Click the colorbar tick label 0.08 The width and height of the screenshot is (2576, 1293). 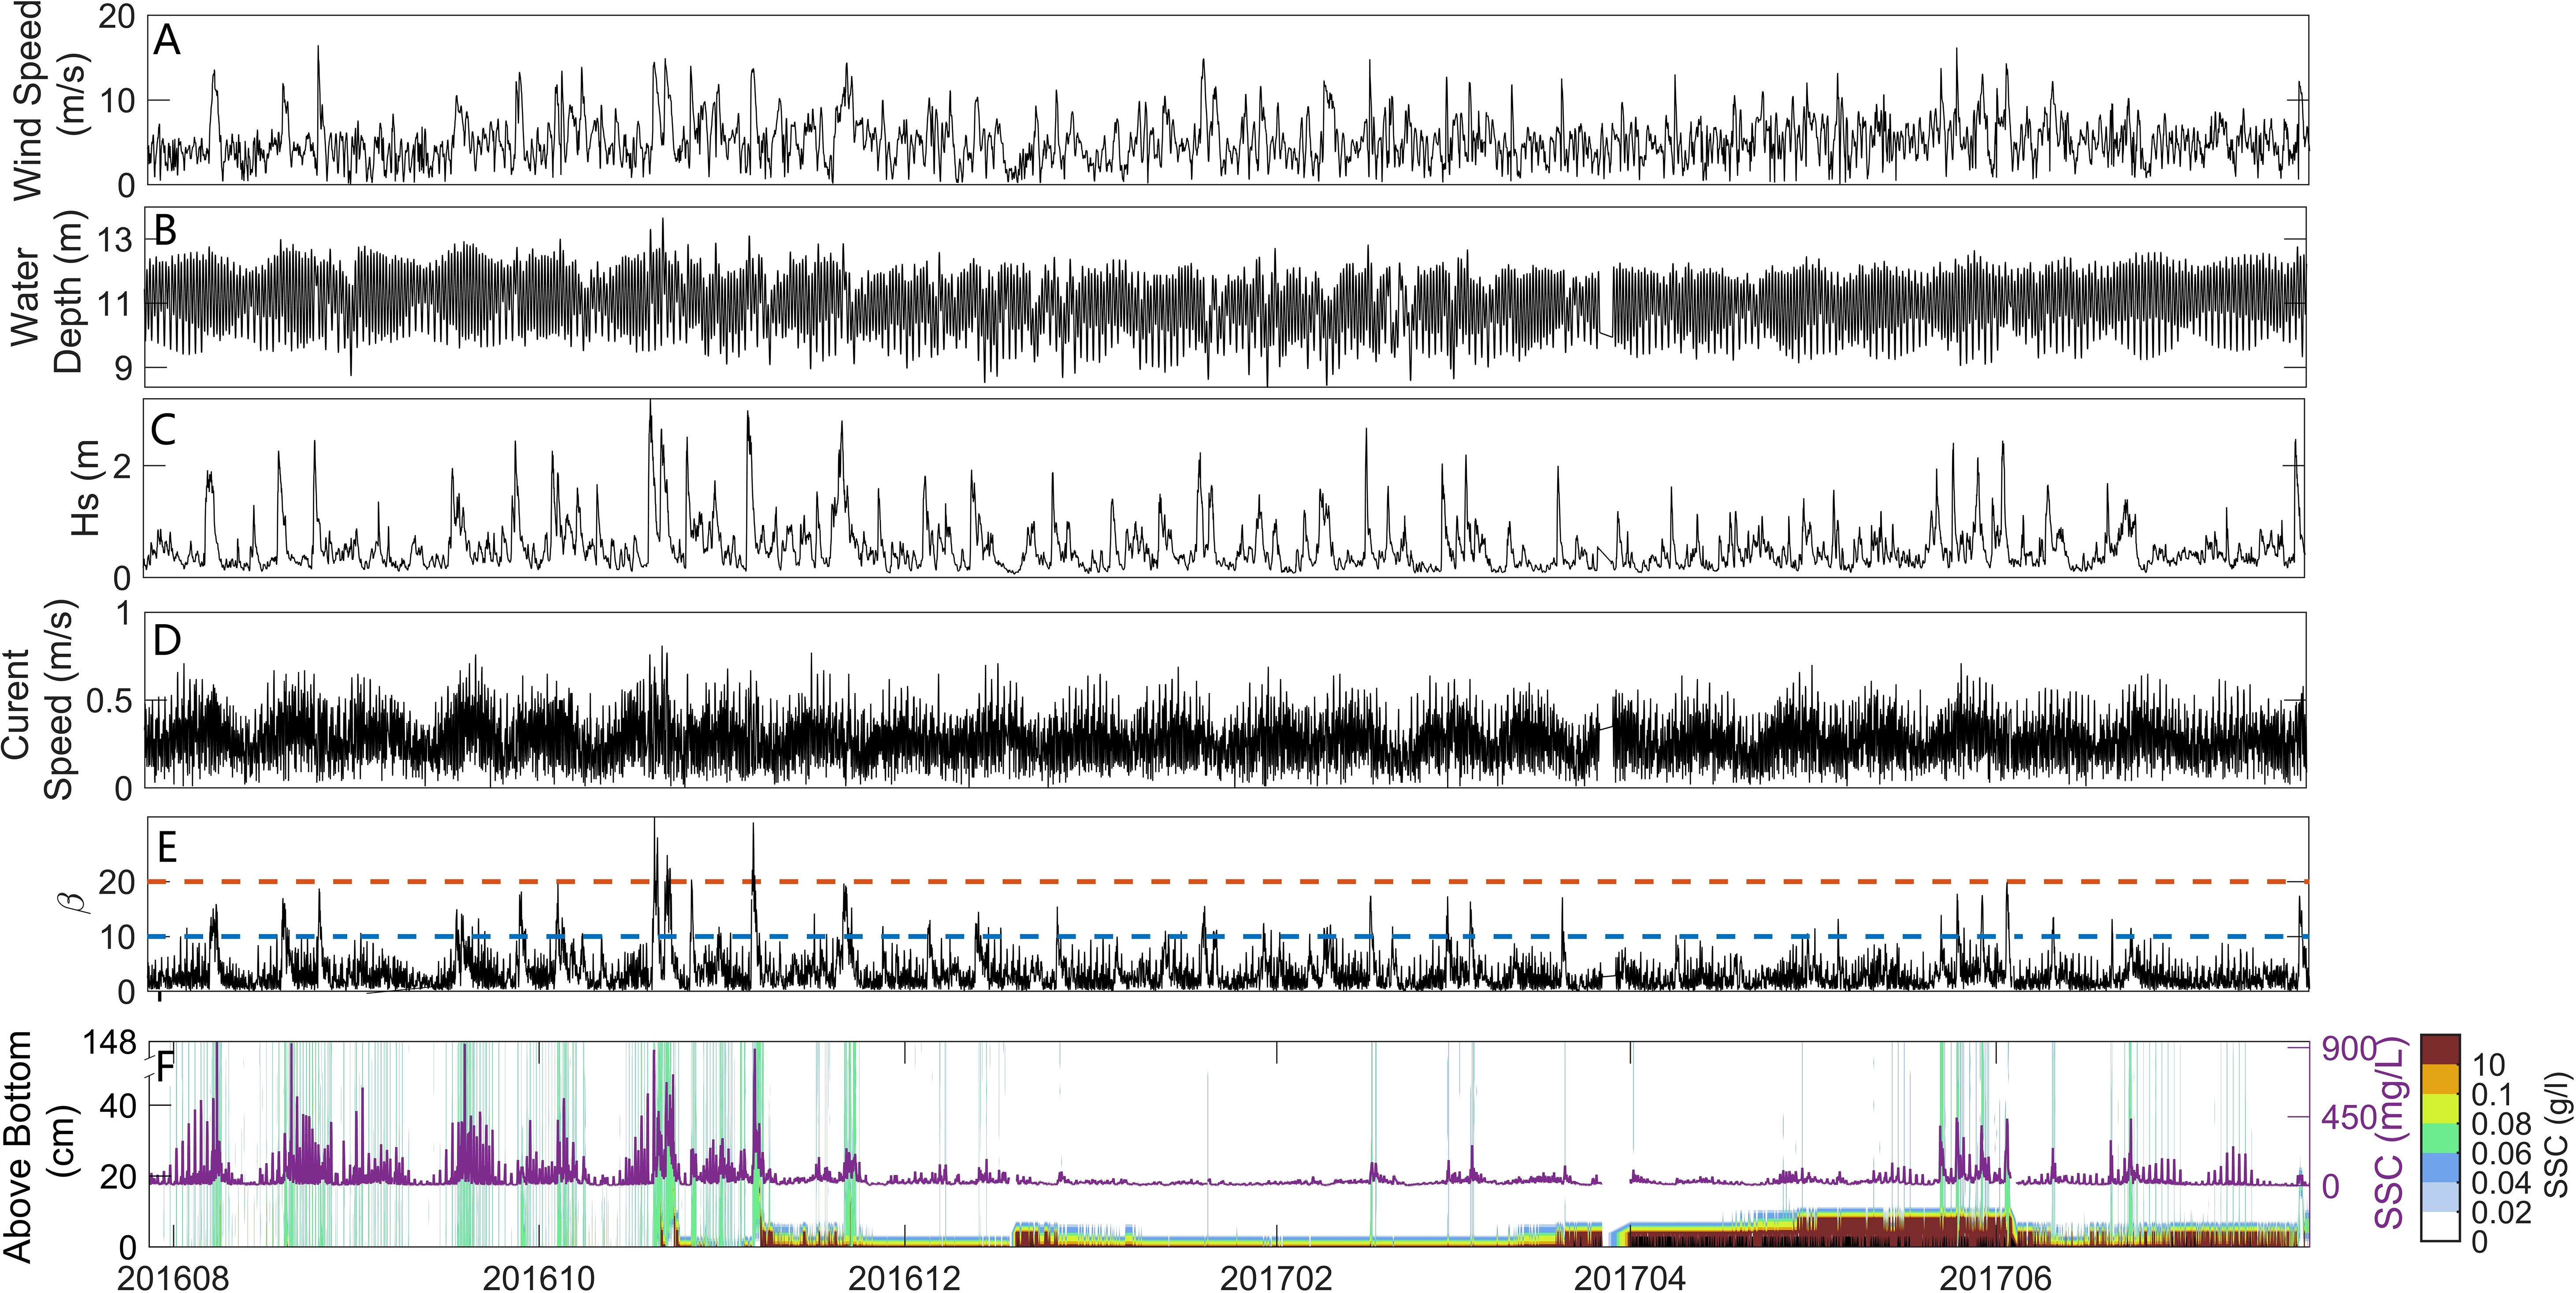[x=2501, y=1123]
